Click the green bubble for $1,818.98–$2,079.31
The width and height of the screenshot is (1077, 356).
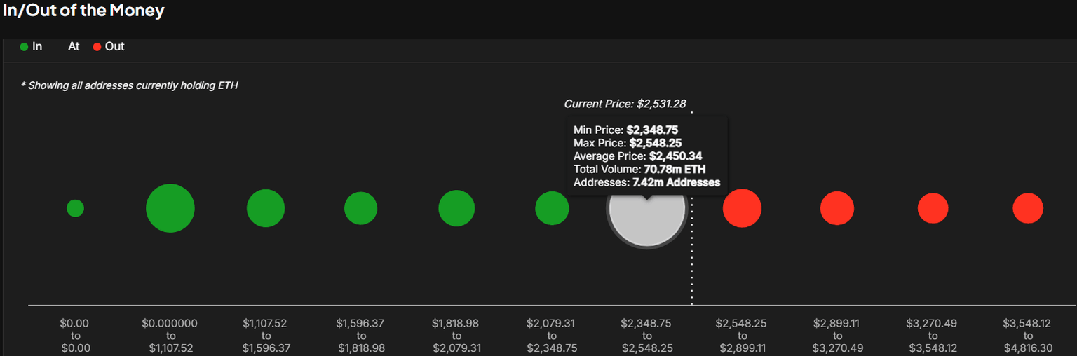pos(456,208)
